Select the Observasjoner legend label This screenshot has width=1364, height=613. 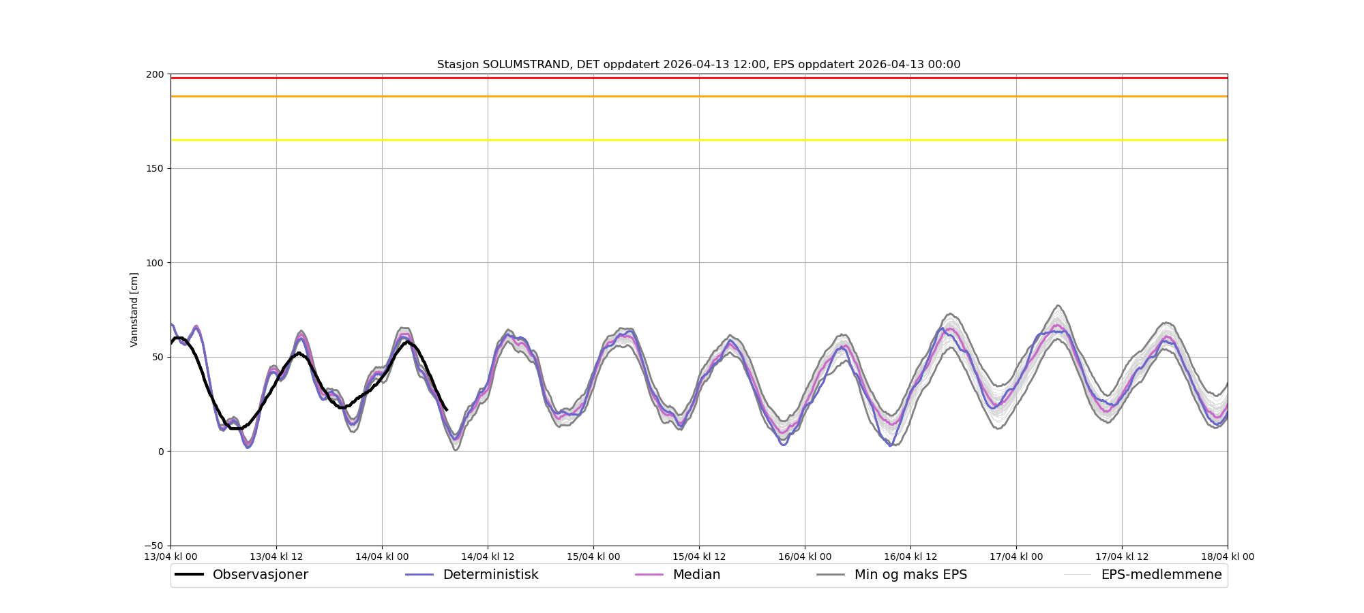(x=260, y=575)
